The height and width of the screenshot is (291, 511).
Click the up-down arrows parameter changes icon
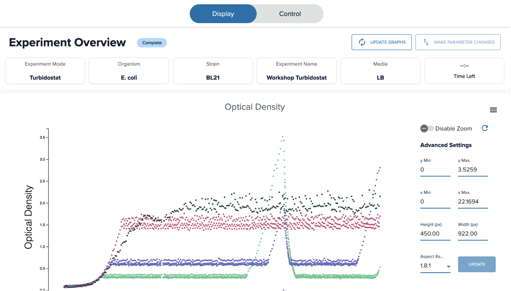click(426, 42)
